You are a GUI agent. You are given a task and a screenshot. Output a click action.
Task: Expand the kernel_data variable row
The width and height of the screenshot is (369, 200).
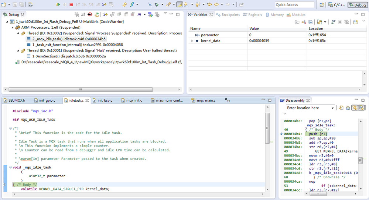click(192, 41)
